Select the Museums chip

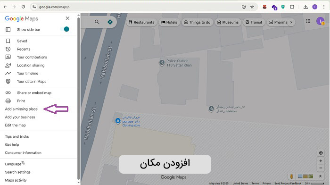(228, 22)
